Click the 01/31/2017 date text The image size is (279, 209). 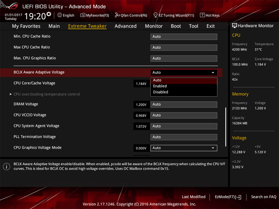[13, 15]
